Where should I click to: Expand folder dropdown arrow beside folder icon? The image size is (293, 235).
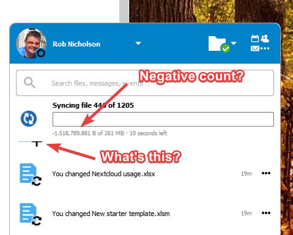[234, 43]
